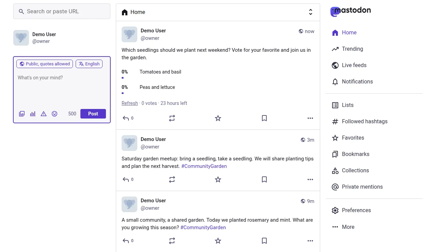436x252 pixels.
Task: Open more options on rosemary mint post
Action: [x=310, y=241]
